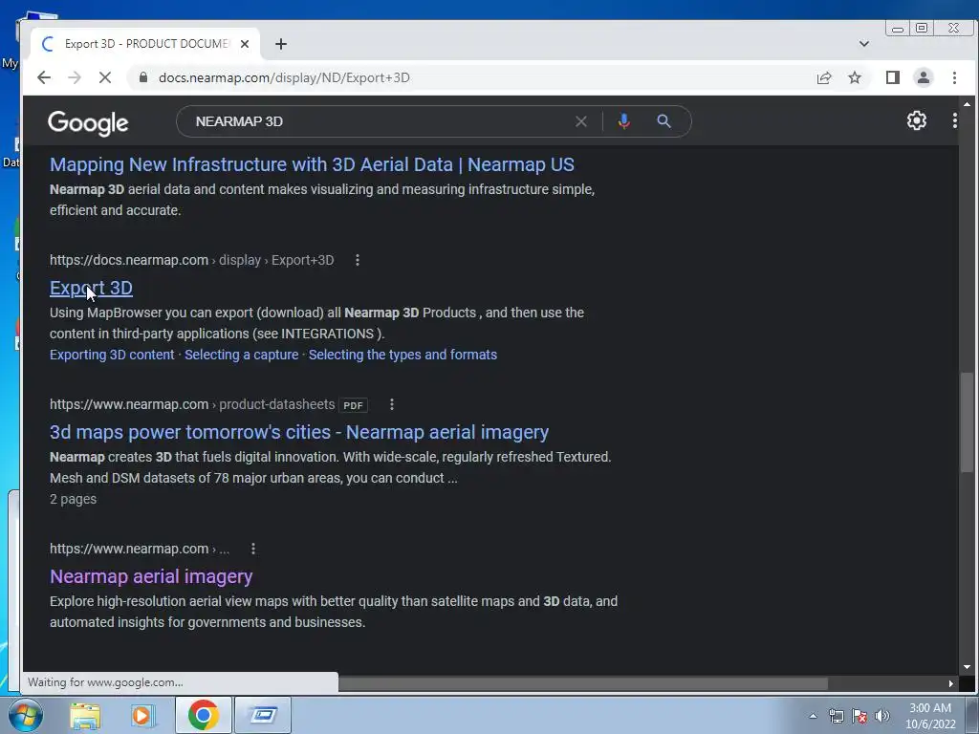Open 3d maps power tomorrow's cities
The width and height of the screenshot is (979, 734).
[299, 432]
